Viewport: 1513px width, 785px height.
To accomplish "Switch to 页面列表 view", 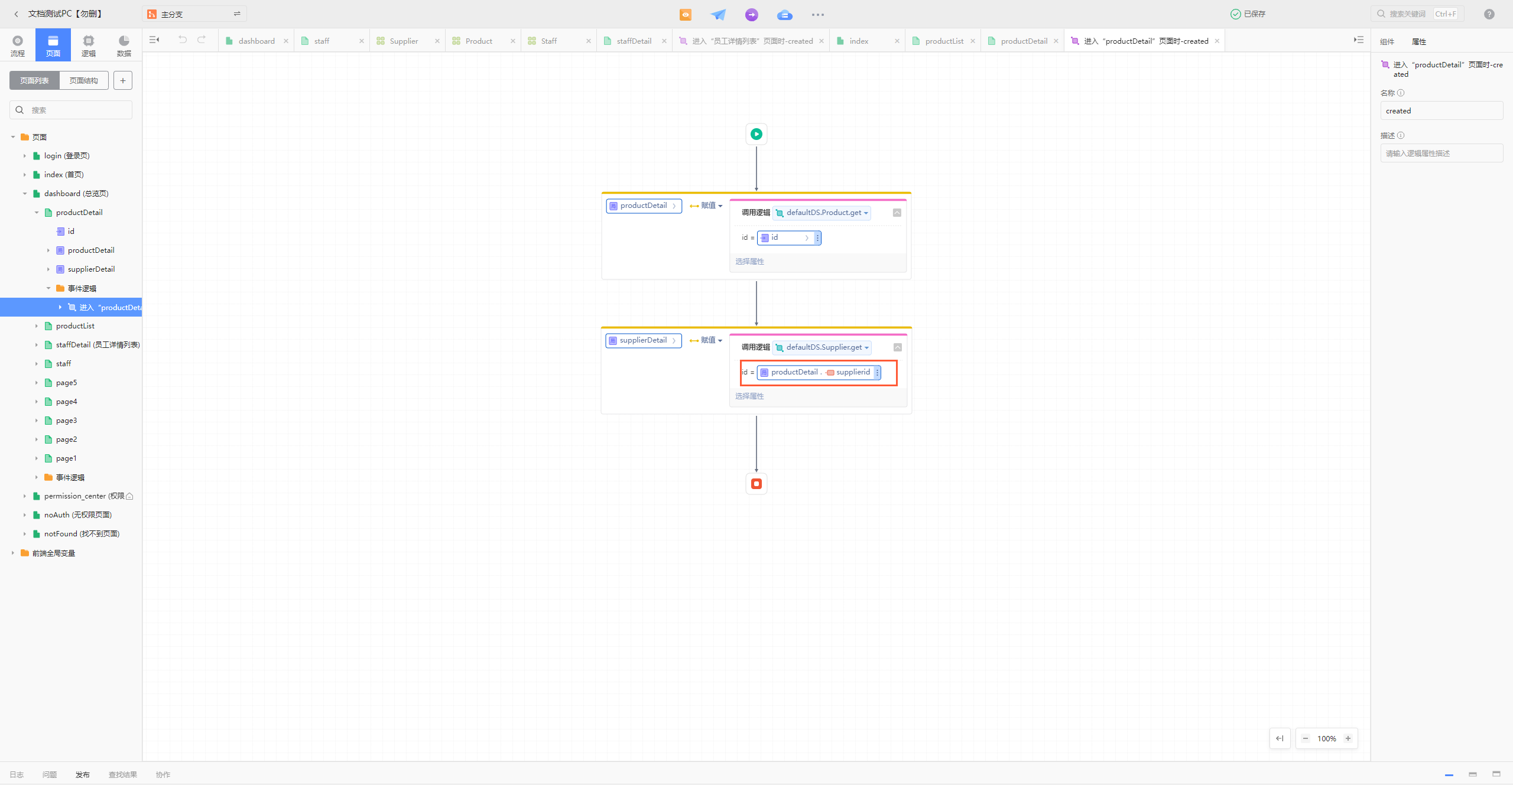I will [34, 80].
